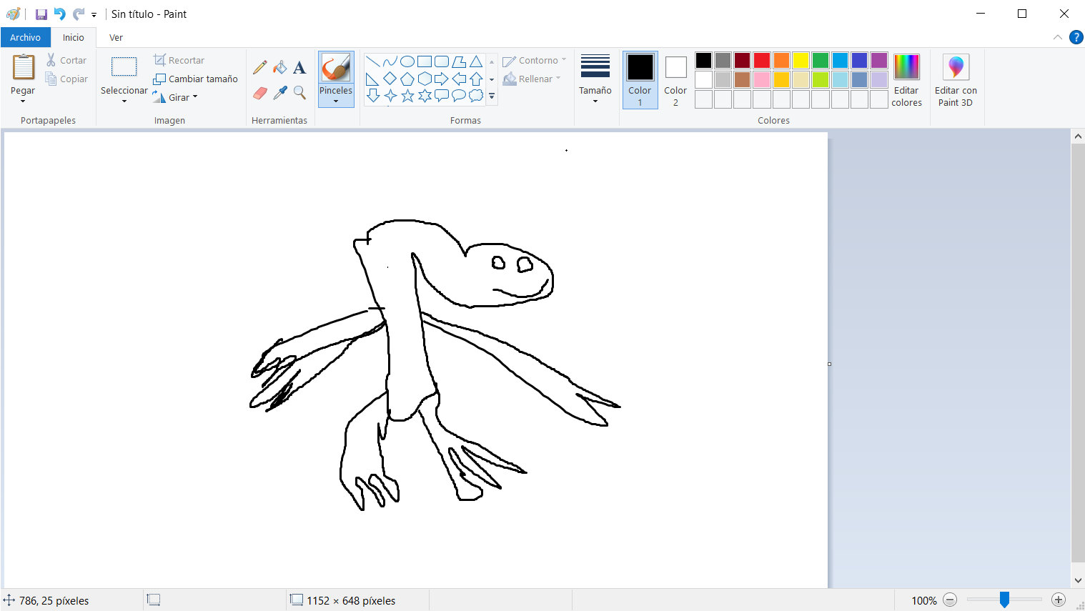Viewport: 1085px width, 611px height.
Task: Select the Magnifier tool
Action: (299, 93)
